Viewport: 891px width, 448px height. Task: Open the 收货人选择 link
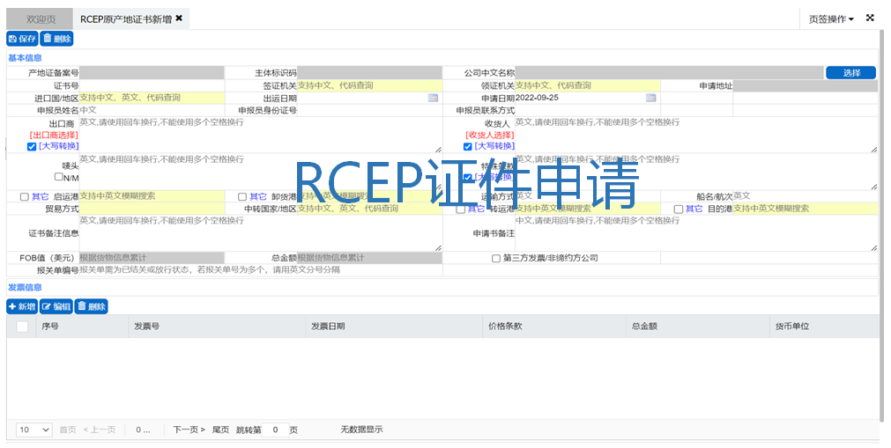490,136
